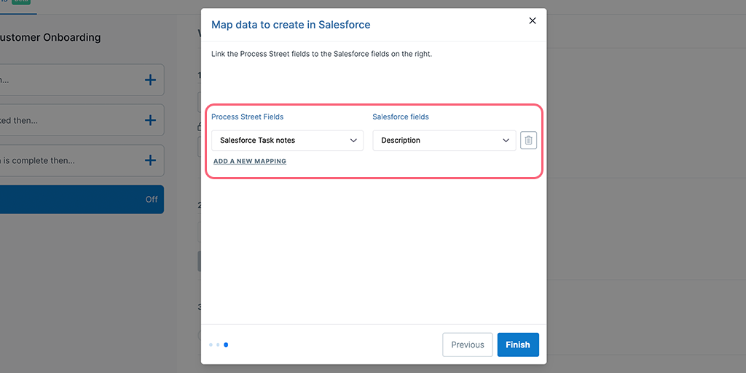The image size is (746, 373).
Task: Click the chevron beside Salesforce Task notes
Action: pos(353,141)
